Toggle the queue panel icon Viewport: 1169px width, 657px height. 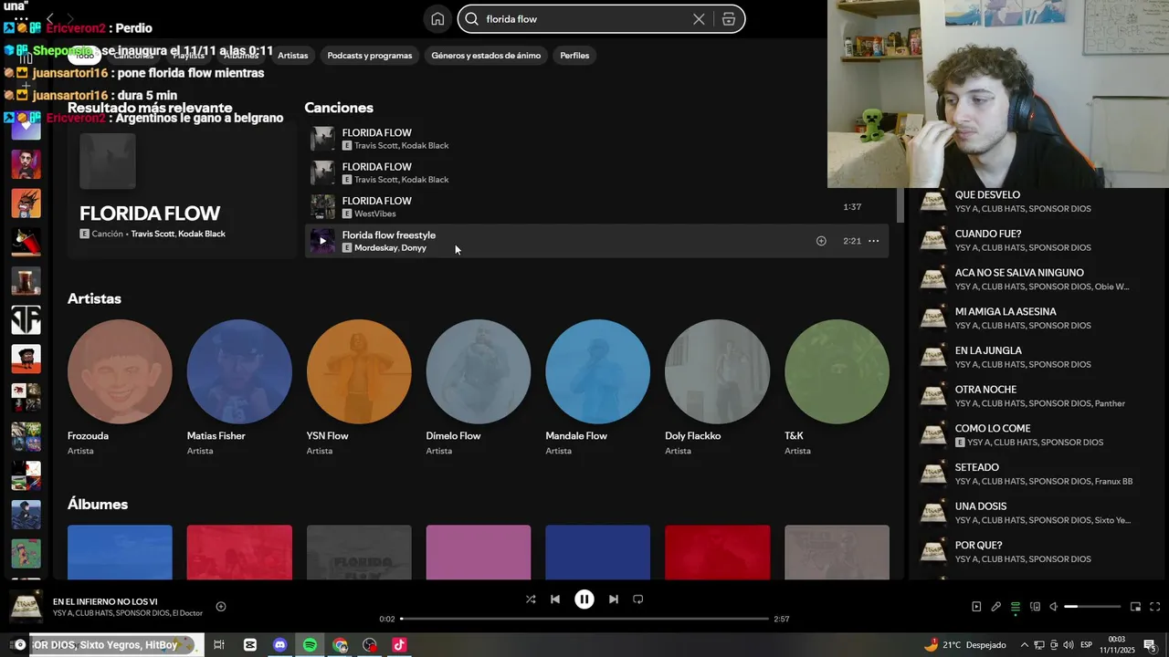click(1015, 607)
